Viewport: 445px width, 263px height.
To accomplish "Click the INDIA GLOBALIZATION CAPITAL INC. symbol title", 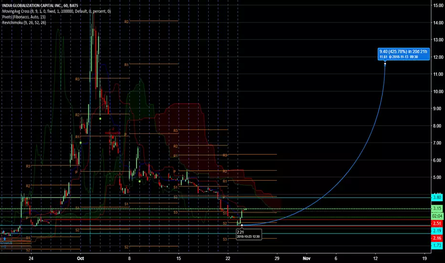I will coord(40,6).
